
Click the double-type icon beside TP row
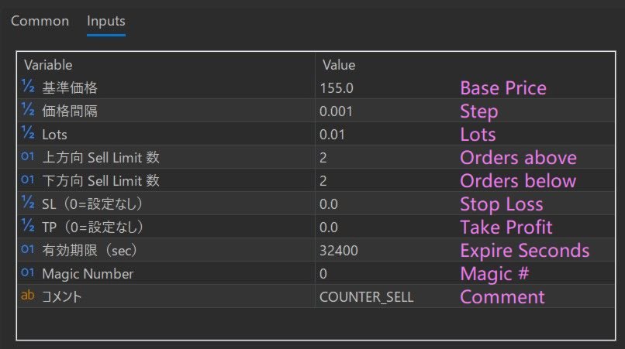point(29,227)
